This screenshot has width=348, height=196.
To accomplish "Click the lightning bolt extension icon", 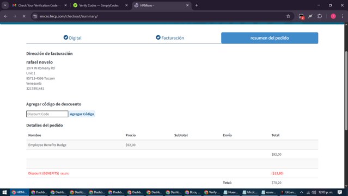I will 310,16.
